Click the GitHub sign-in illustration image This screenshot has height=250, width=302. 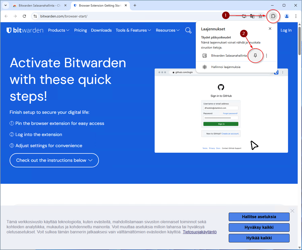point(221,111)
